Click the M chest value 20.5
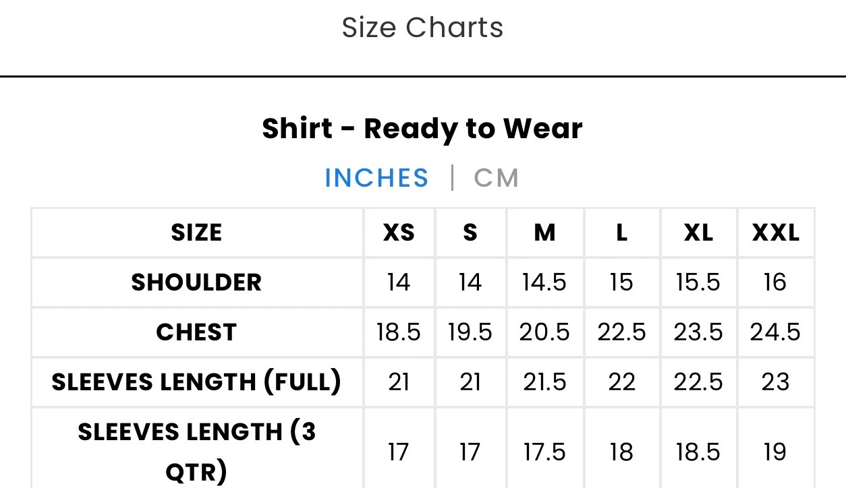Viewport: 846px width, 488px height. coord(544,332)
